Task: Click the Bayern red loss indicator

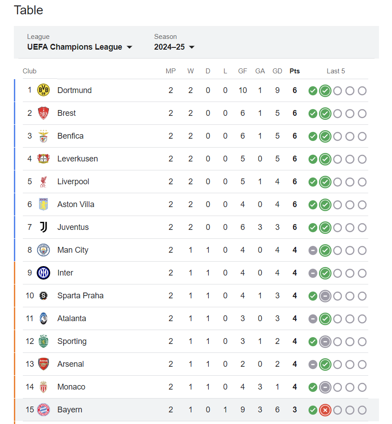Action: (325, 410)
